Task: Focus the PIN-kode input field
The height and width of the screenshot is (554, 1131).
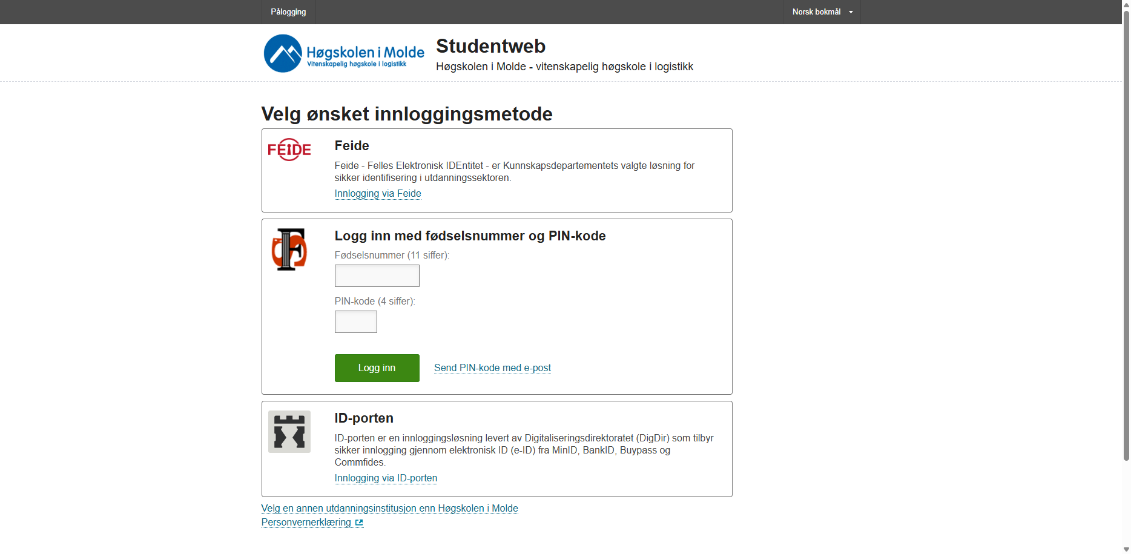Action: [356, 322]
